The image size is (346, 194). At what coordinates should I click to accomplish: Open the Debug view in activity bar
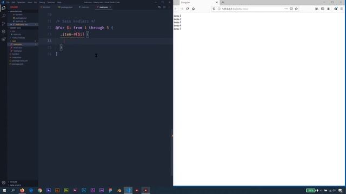(x=4, y=31)
